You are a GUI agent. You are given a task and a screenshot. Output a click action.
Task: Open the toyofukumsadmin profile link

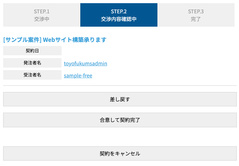click(x=85, y=63)
